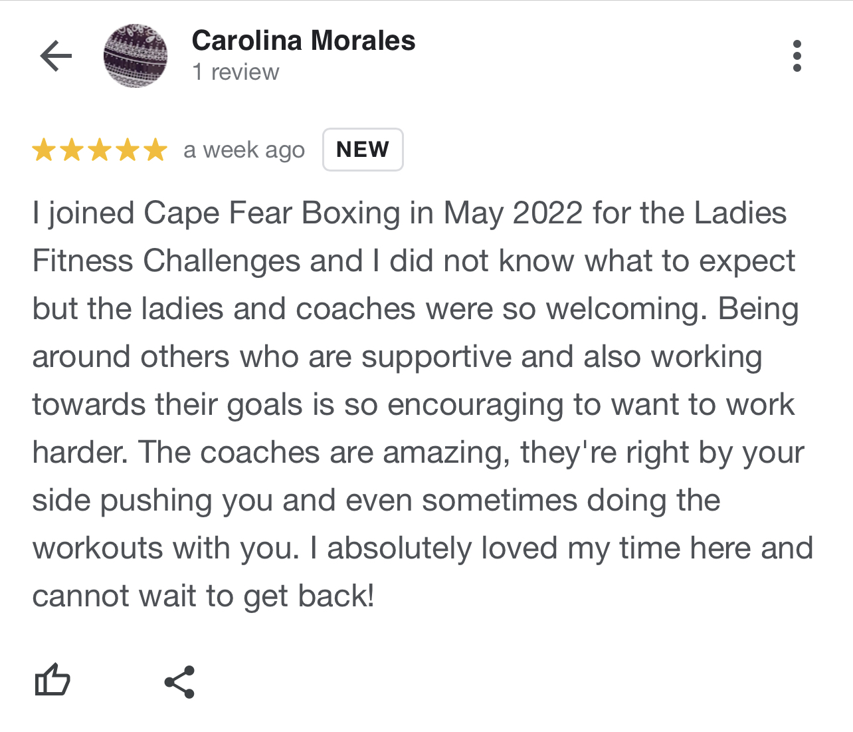The image size is (853, 732).
Task: Click the fourth yellow rating star
Action: (128, 150)
